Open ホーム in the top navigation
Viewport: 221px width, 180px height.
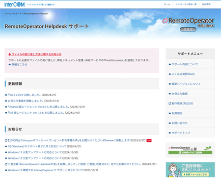(x=167, y=4)
